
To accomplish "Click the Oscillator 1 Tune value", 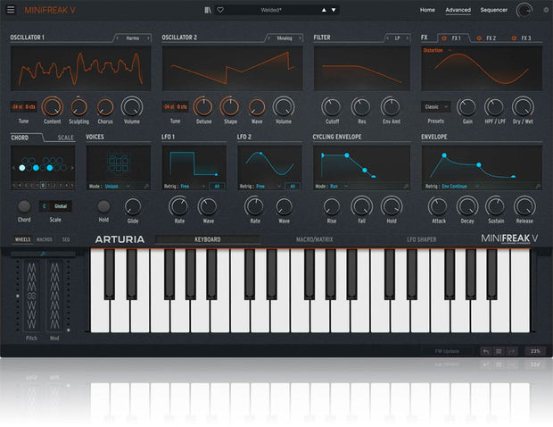I will point(23,106).
